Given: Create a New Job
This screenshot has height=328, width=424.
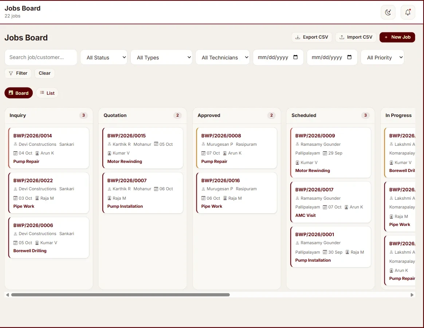Looking at the screenshot, I should coord(397,37).
